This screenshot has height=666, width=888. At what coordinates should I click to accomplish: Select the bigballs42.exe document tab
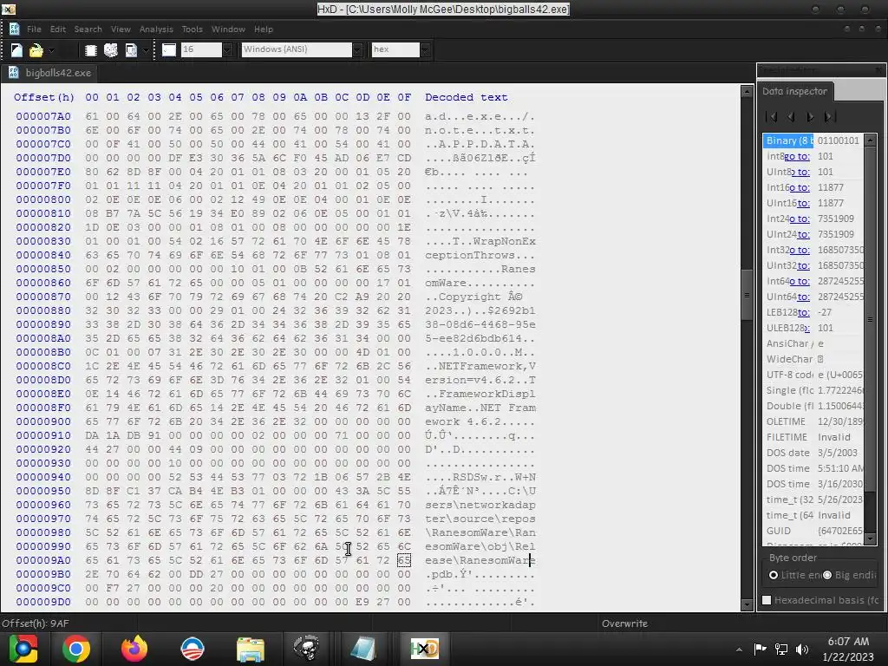tap(49, 73)
